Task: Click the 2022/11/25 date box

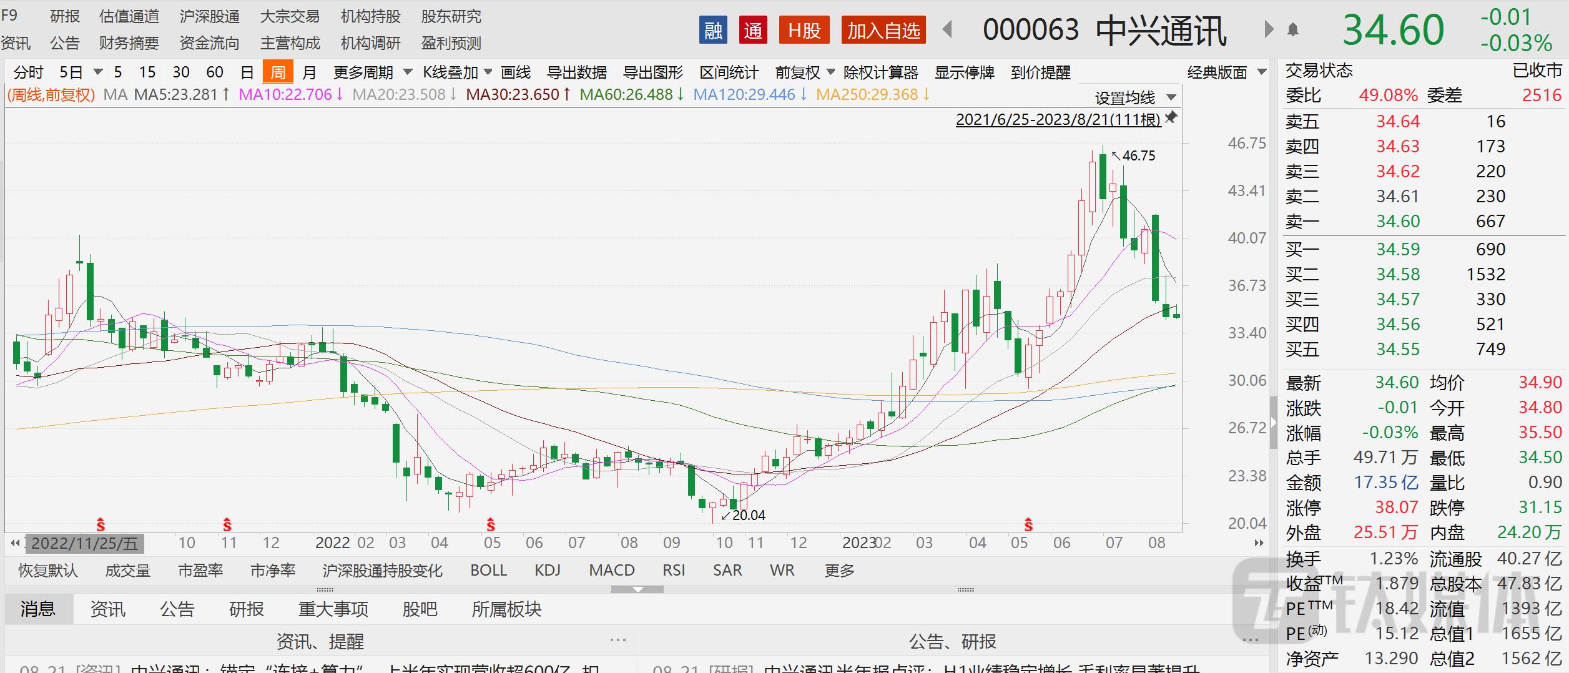Action: 86,543
